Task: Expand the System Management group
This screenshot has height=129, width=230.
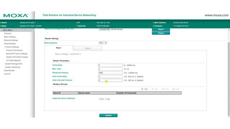Action: click(13, 64)
